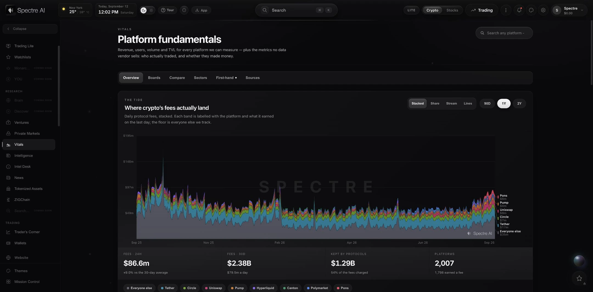Switch to the Sources tab
Screen dimensions: 593x292
[x=253, y=78]
